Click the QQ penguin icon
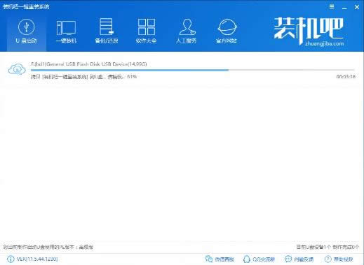 click(x=247, y=259)
